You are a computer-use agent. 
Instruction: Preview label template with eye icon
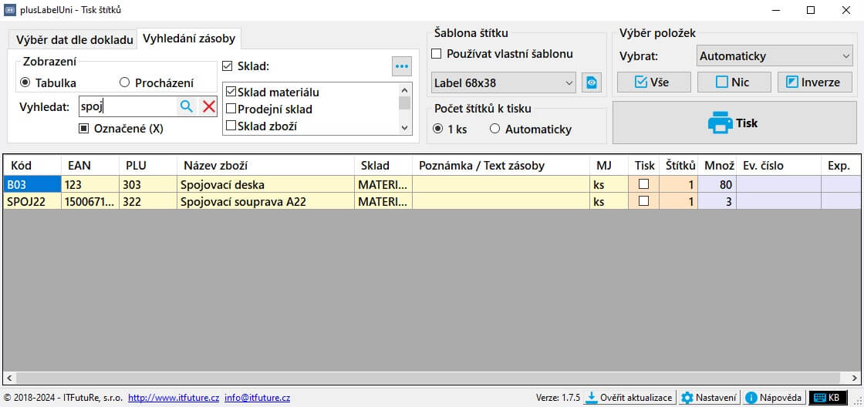click(x=591, y=82)
